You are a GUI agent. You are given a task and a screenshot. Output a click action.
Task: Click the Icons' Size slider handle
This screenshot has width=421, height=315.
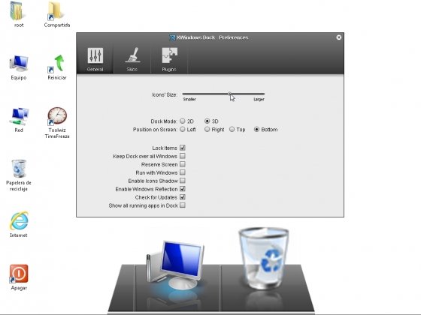tap(230, 94)
